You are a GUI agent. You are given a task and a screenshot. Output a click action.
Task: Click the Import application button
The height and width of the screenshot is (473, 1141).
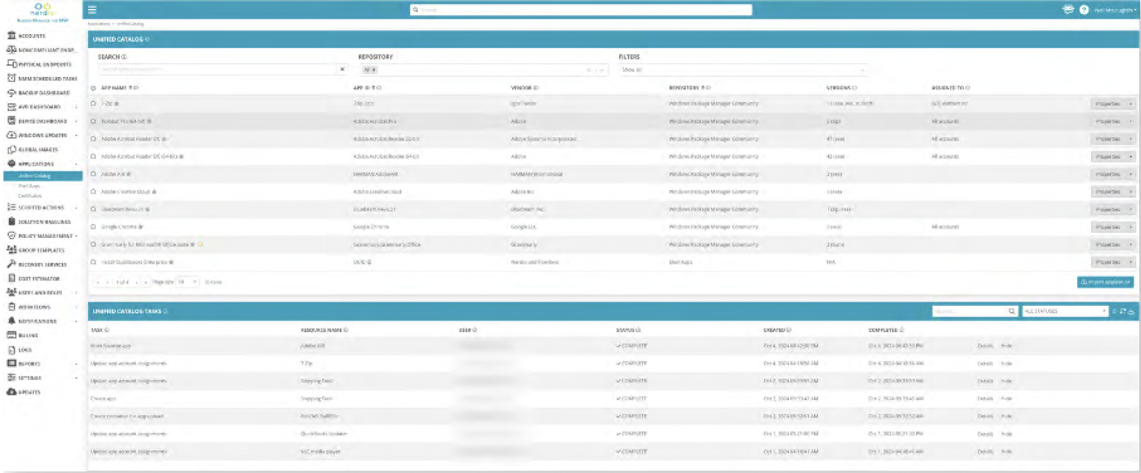tap(1105, 282)
